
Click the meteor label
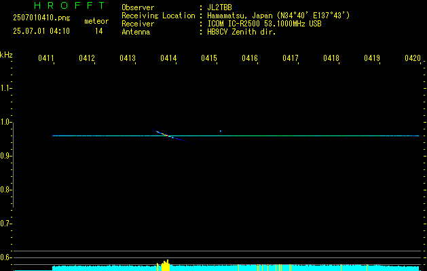tap(96, 21)
